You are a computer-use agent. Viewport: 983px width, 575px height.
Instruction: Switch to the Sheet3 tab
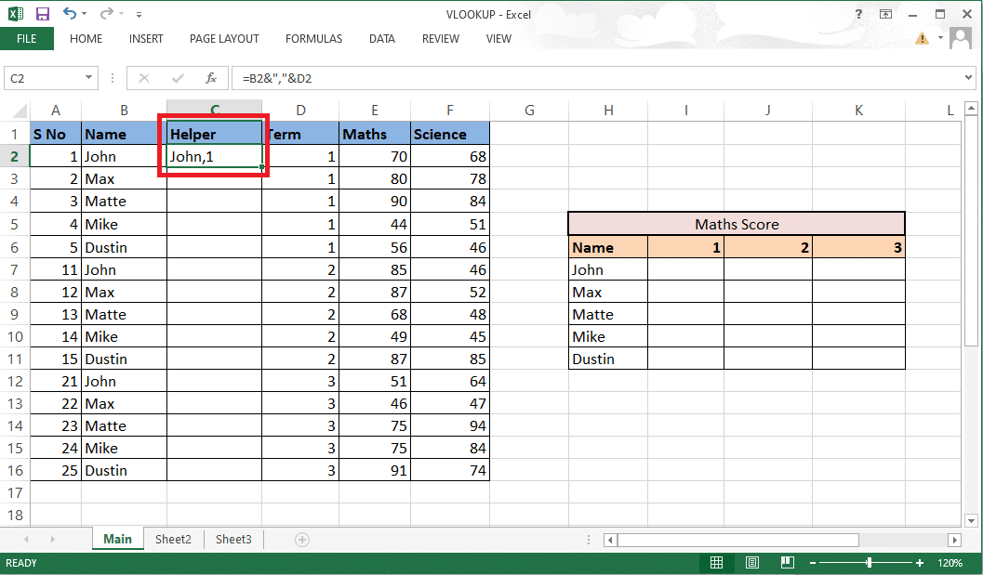[x=233, y=540]
